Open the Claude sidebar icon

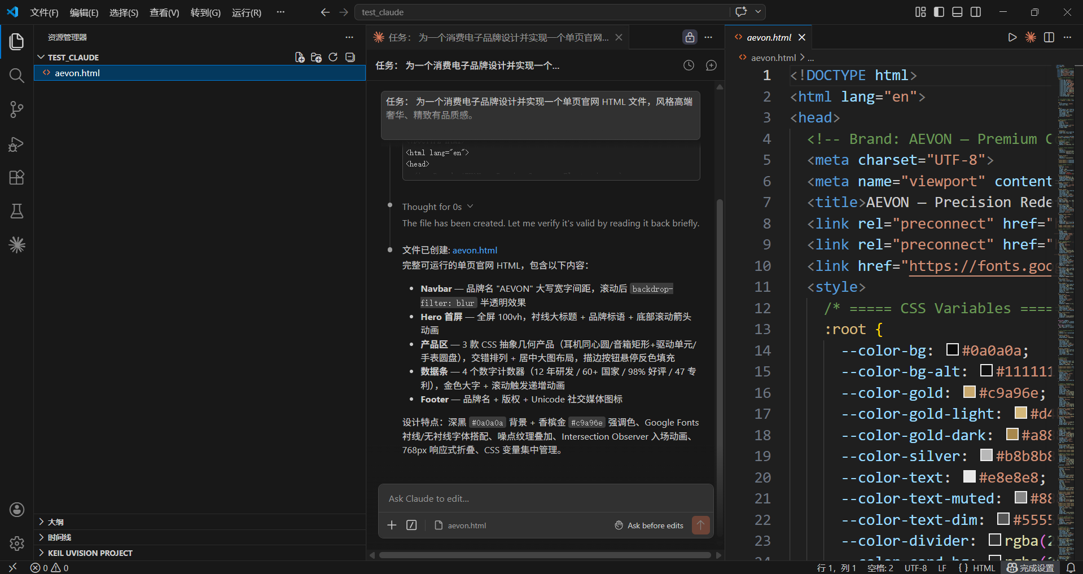pyautogui.click(x=16, y=245)
